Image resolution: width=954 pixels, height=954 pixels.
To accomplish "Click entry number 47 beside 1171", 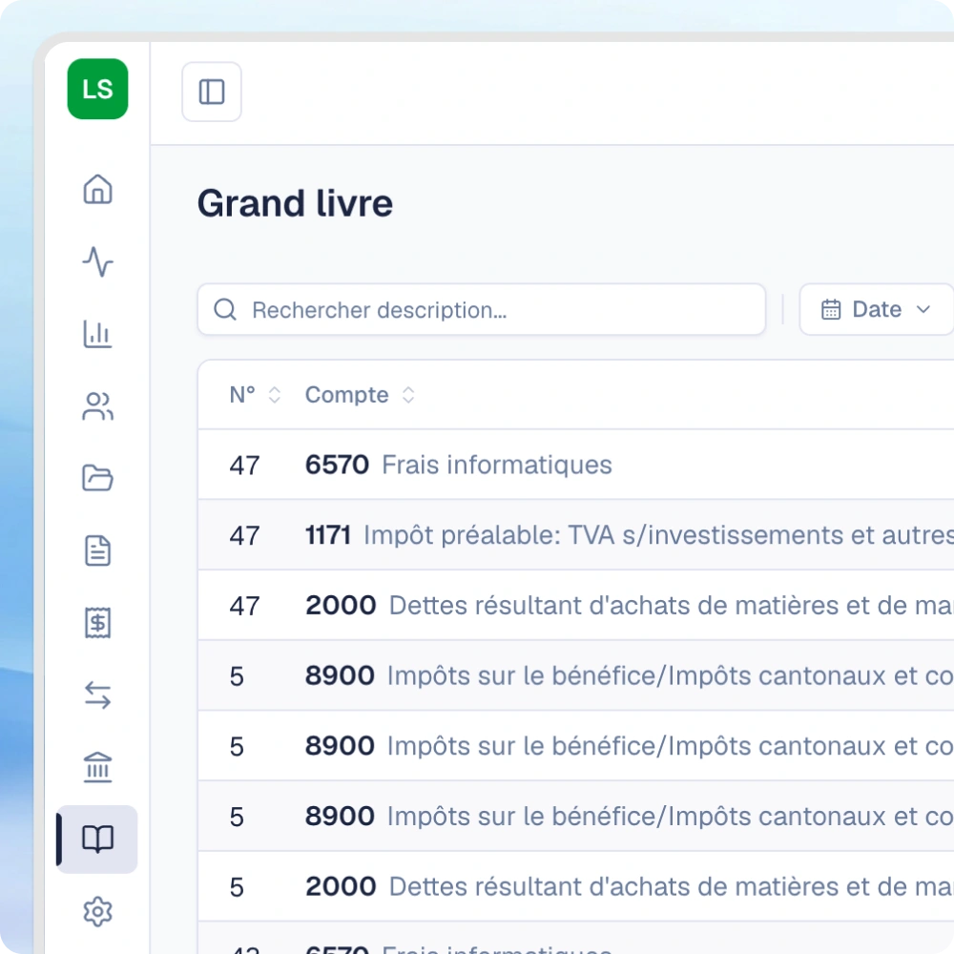I will [244, 536].
